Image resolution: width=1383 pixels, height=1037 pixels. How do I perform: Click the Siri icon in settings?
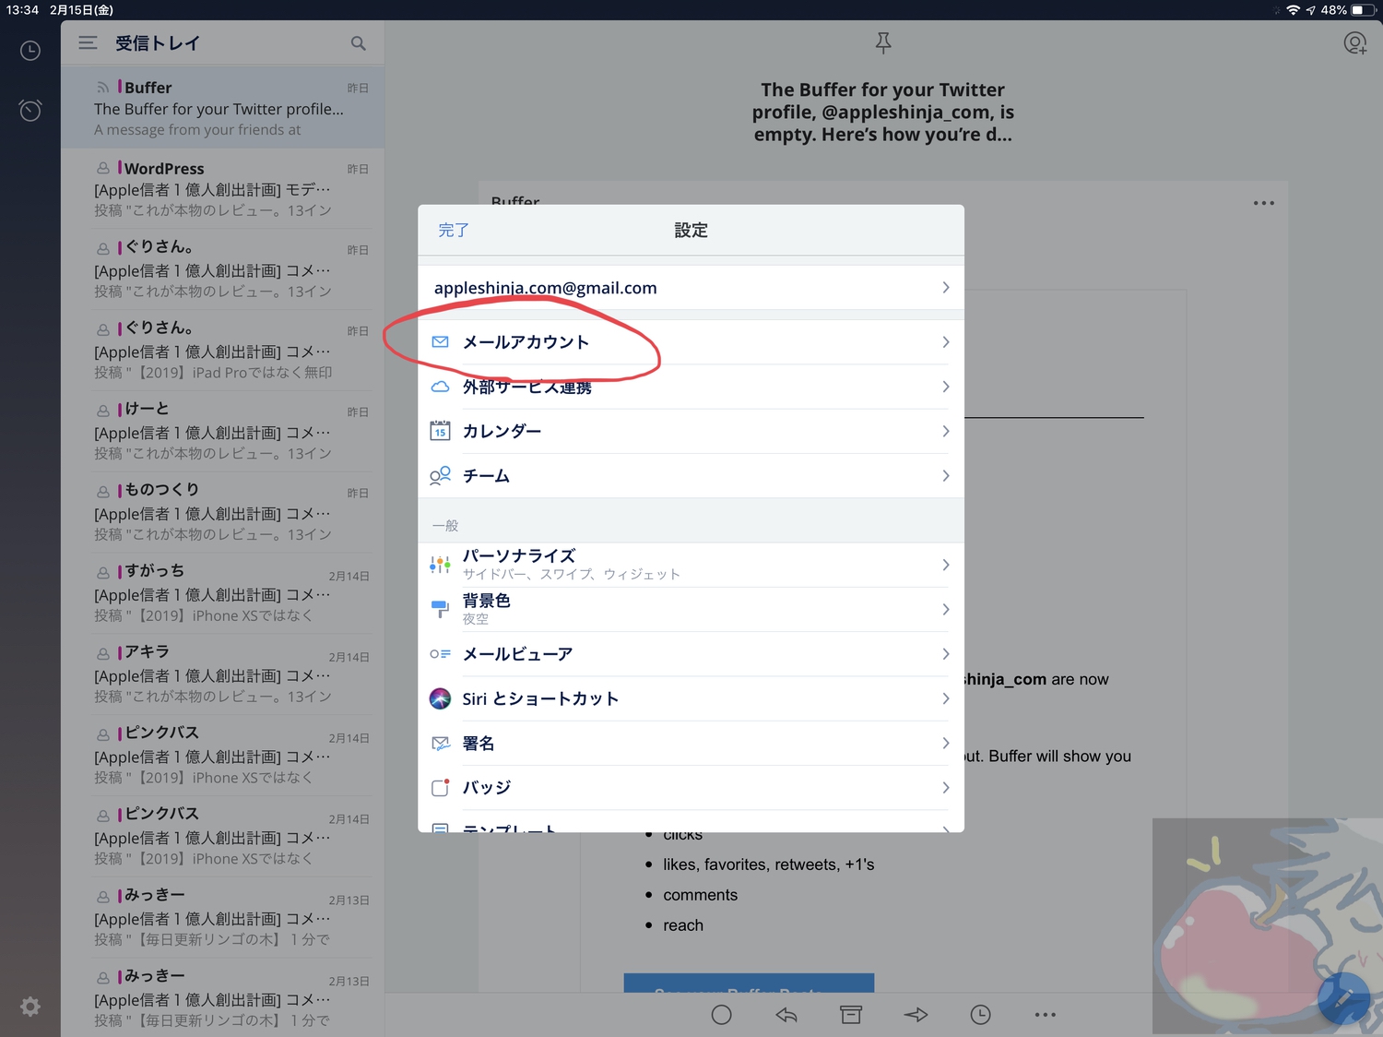[441, 698]
